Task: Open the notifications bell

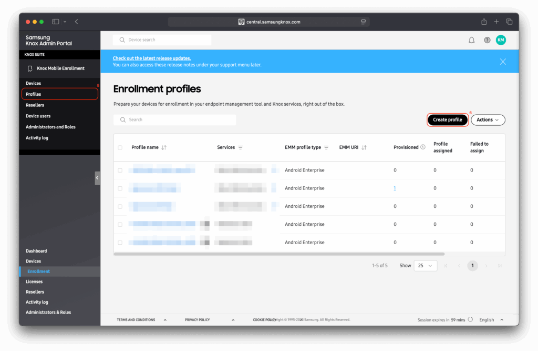Action: (x=471, y=39)
